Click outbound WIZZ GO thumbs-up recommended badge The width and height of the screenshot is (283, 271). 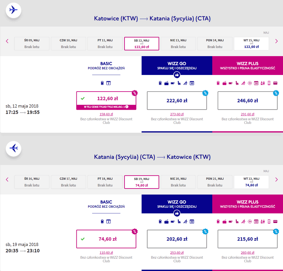click(x=177, y=75)
